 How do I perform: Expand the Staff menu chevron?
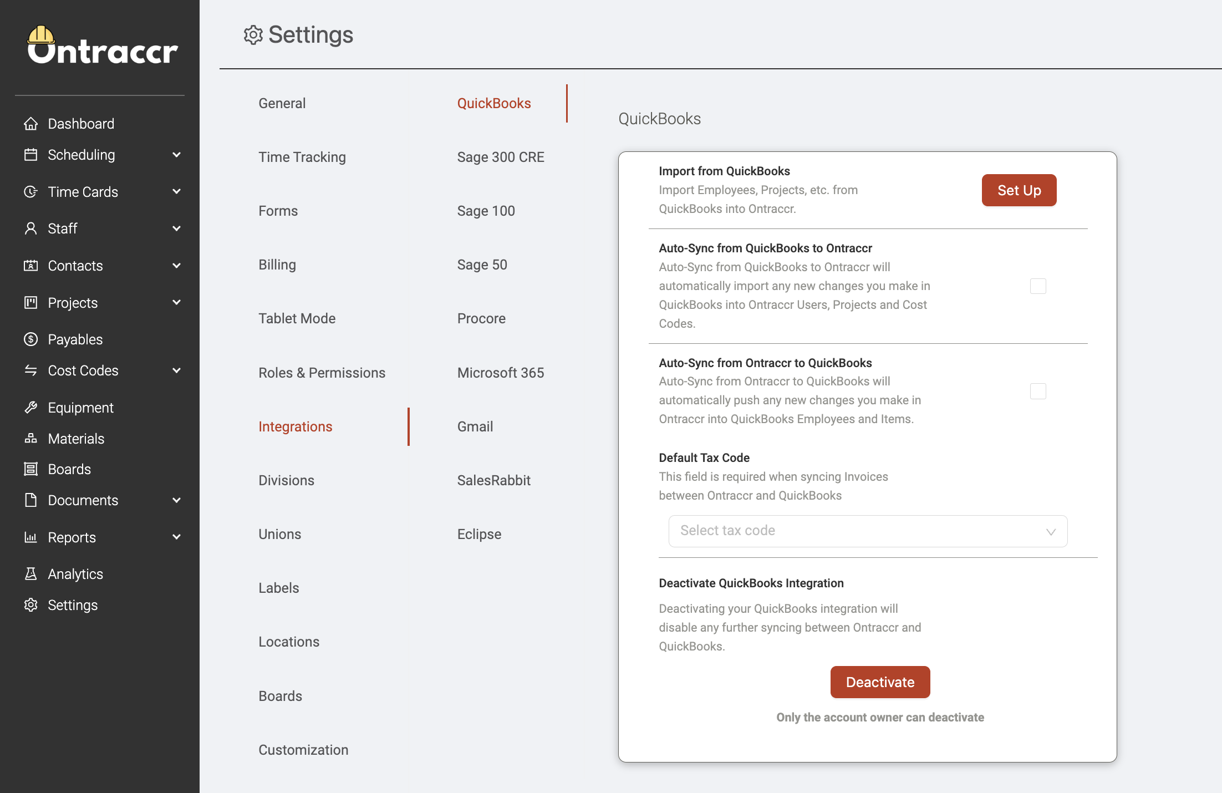[x=176, y=228]
